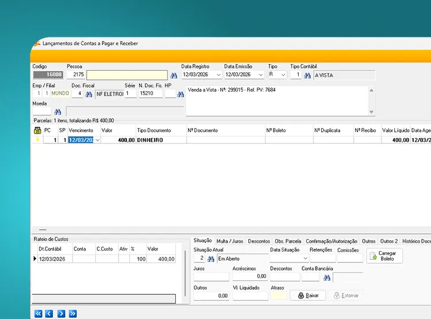This screenshot has width=431, height=319.
Task: Open the Outros 2 tab
Action: coord(389,241)
